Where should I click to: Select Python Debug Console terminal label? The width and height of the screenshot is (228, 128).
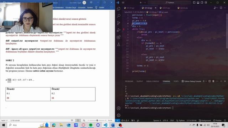coord(191,81)
